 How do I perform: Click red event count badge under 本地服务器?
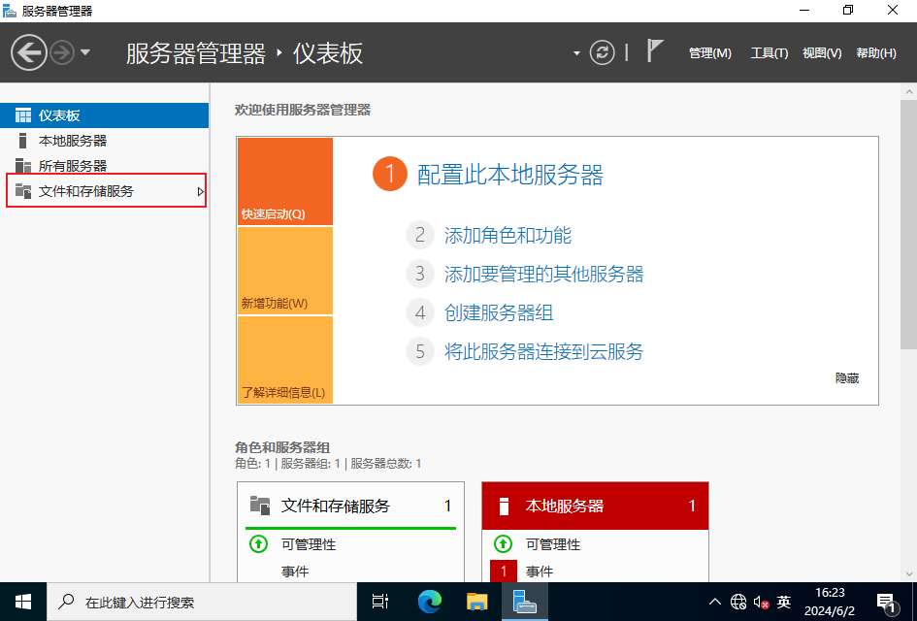[504, 572]
